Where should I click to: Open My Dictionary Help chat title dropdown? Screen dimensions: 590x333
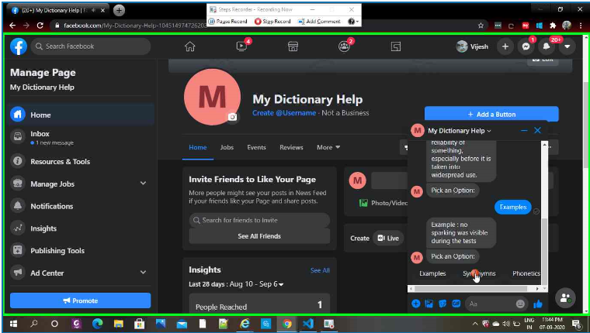(x=460, y=131)
